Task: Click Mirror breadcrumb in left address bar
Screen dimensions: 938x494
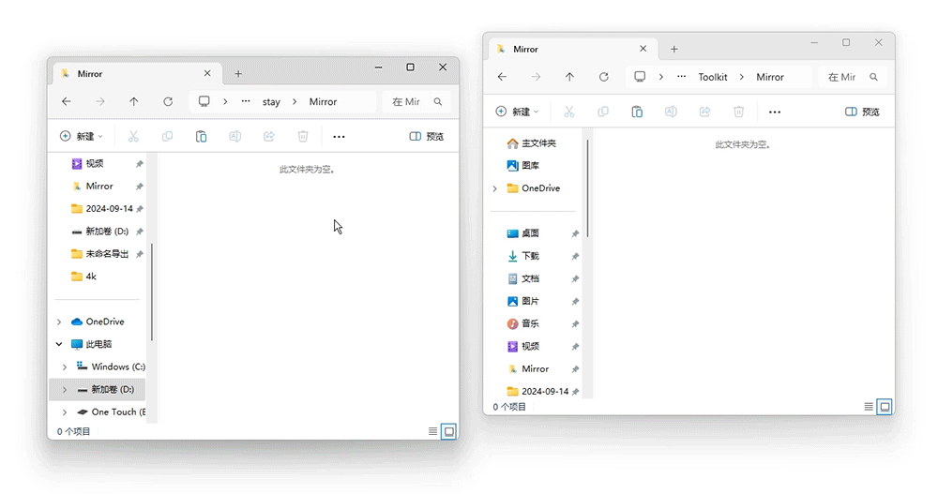Action: 323,101
